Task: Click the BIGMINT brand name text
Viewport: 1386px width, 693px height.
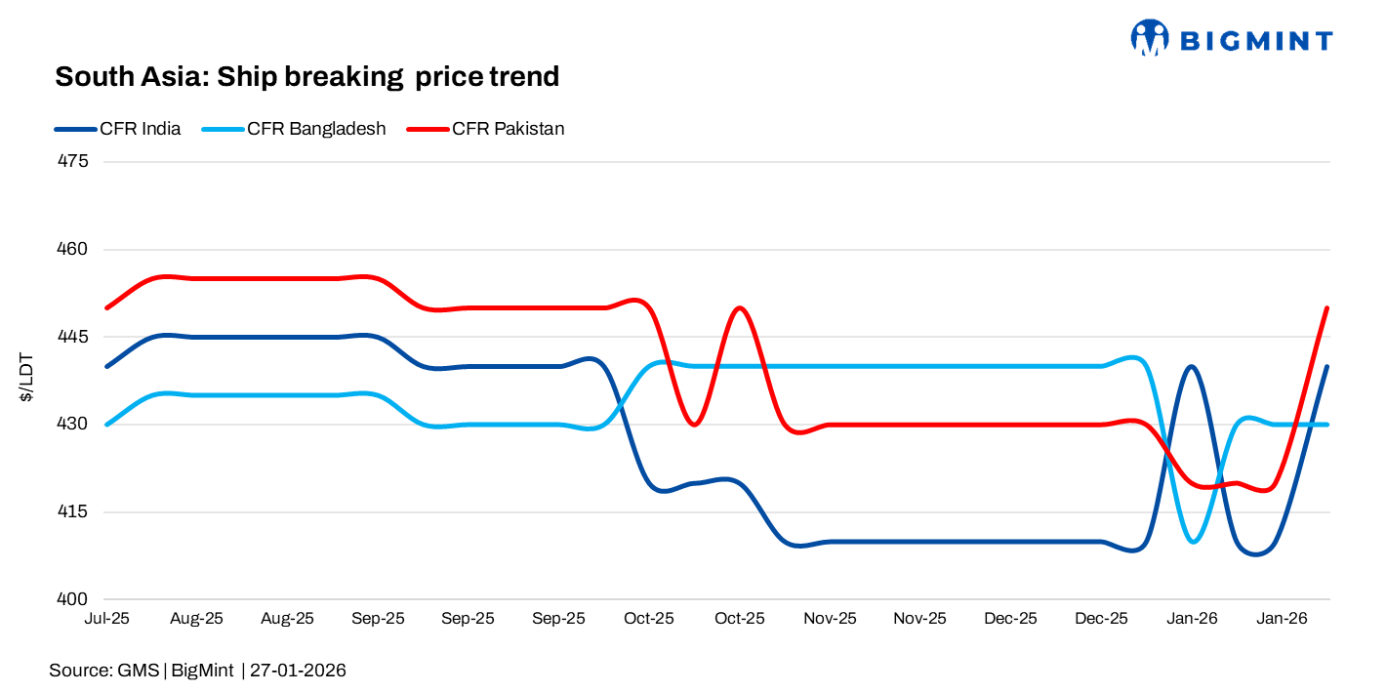Action: coord(1256,41)
